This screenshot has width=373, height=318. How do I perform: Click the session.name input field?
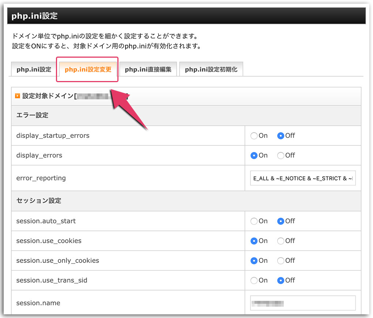pyautogui.click(x=302, y=303)
